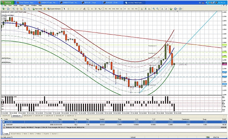Open the Alerts terminal tab

(x=32, y=134)
